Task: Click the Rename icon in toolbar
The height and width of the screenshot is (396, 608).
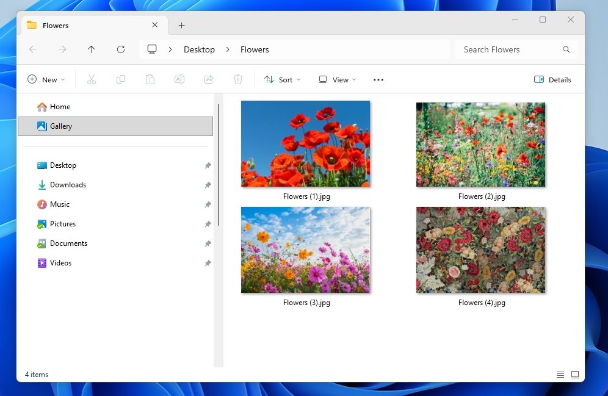Action: click(179, 79)
